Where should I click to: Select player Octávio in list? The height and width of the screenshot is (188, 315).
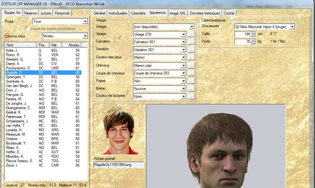(43, 139)
